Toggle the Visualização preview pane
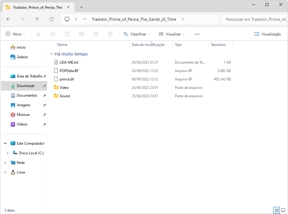This screenshot has height=214, width=288. [x=267, y=34]
